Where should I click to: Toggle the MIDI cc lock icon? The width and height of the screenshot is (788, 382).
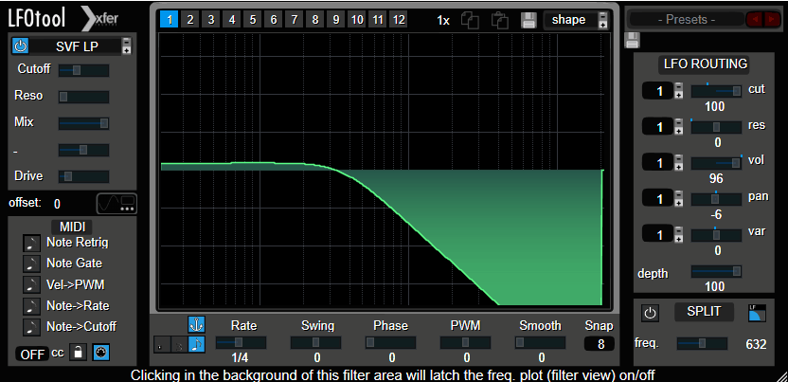[78, 353]
